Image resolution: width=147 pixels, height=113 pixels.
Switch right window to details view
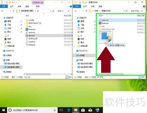coord(140,77)
